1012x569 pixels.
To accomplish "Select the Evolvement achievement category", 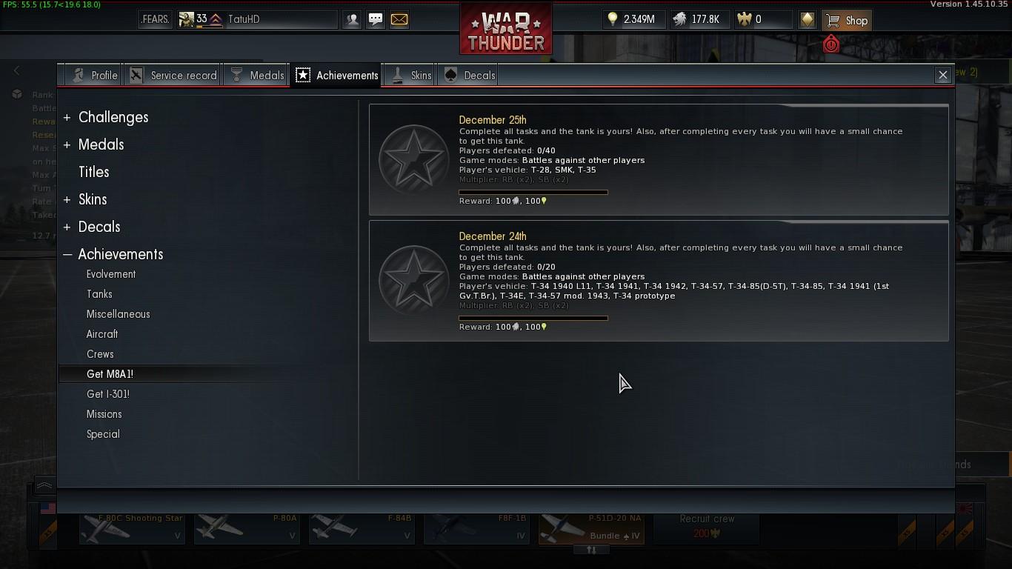I will click(111, 274).
